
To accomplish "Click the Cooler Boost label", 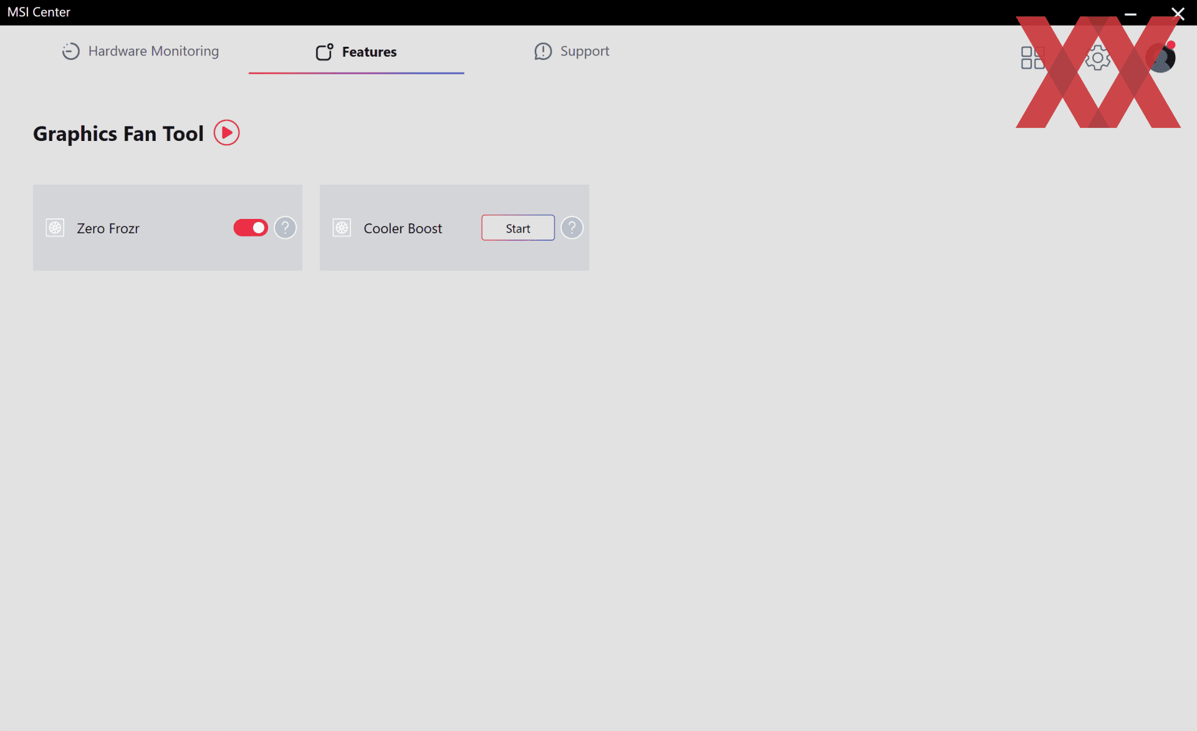I will click(x=403, y=228).
